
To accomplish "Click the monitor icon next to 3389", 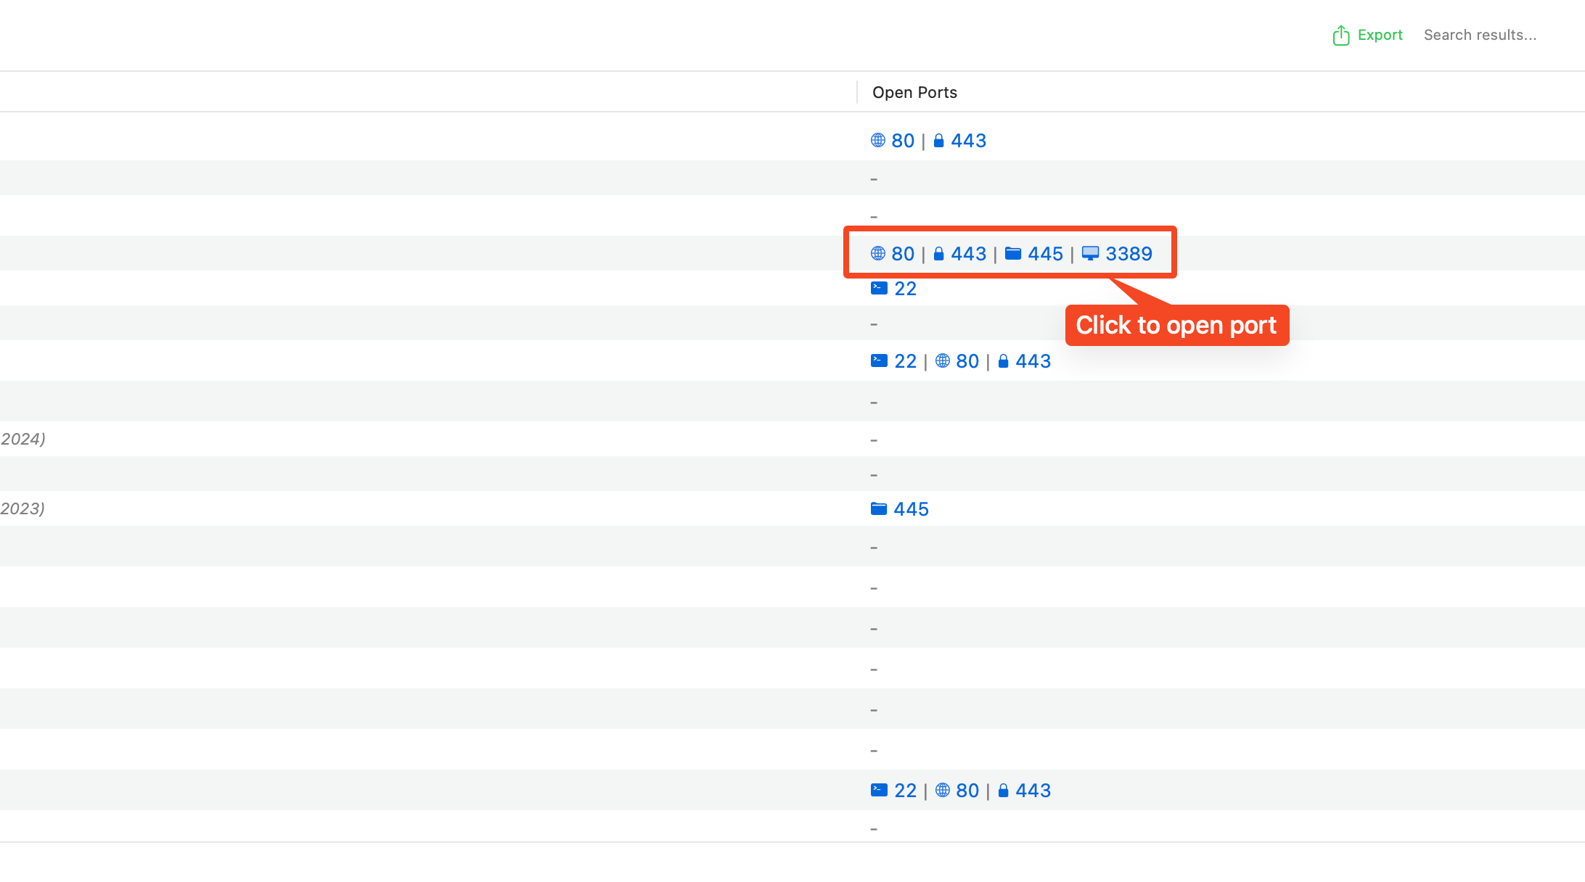I will pos(1090,254).
